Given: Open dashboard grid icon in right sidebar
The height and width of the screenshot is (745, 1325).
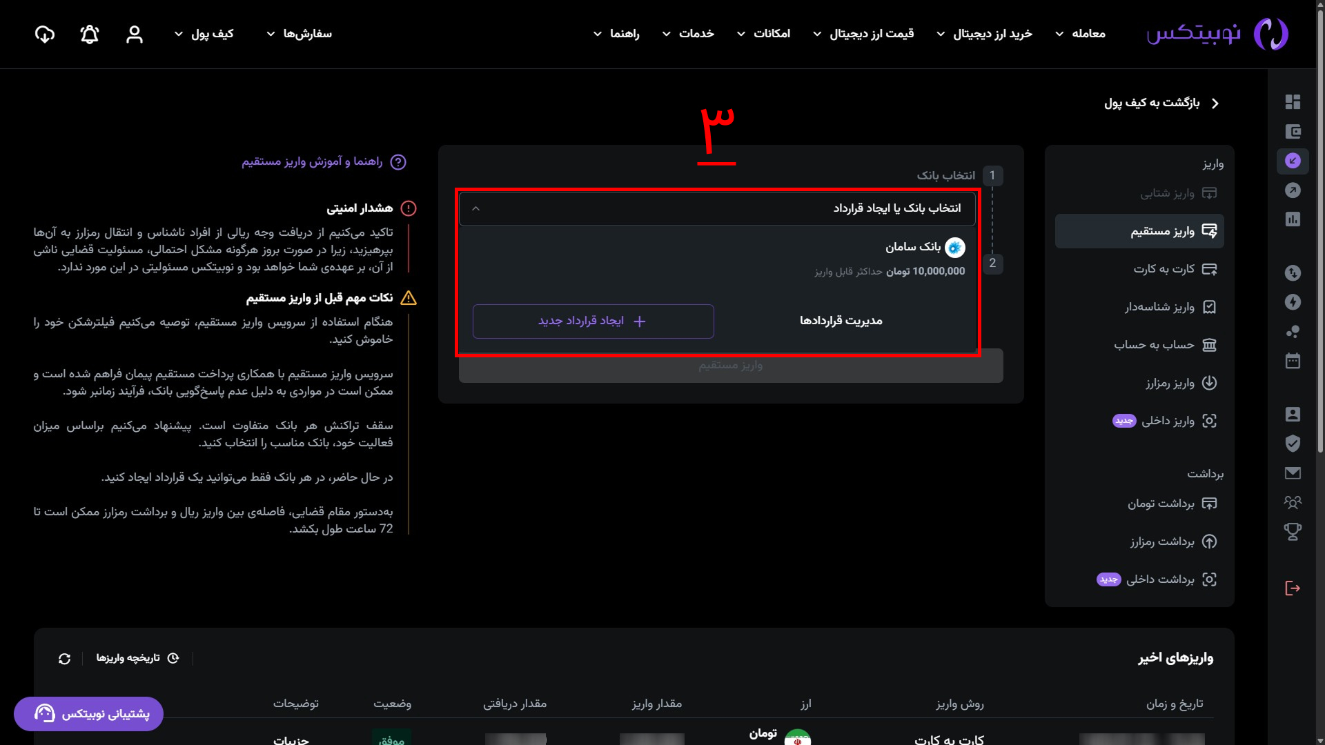Looking at the screenshot, I should coord(1293,102).
